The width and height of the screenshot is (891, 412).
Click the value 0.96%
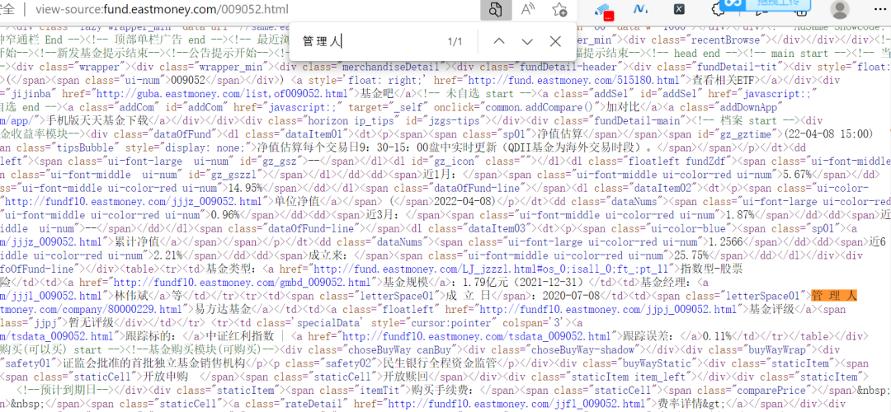tap(224, 215)
